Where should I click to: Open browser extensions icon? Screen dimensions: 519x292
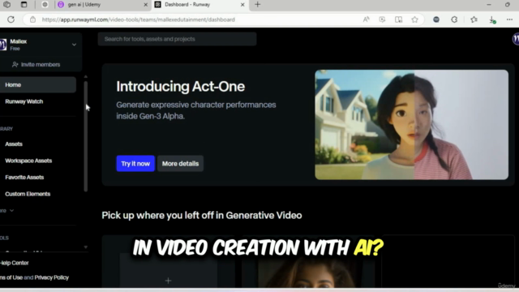(454, 19)
